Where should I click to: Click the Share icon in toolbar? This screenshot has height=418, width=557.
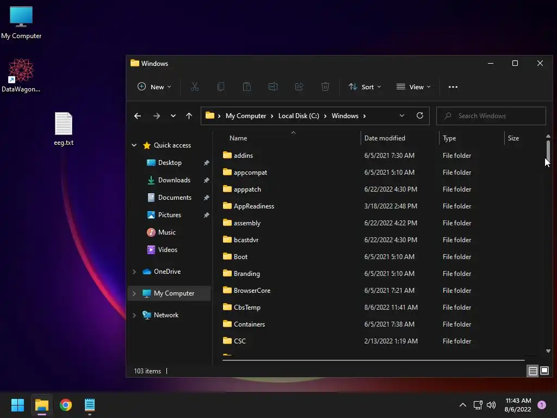coord(299,87)
